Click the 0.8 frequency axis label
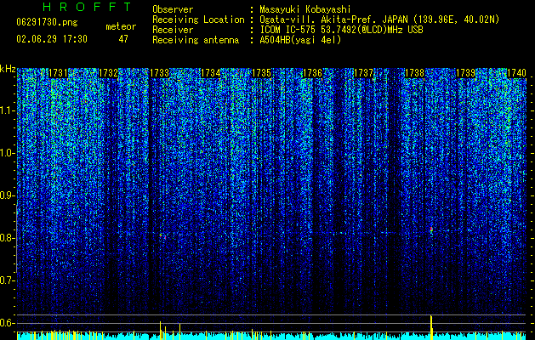The width and height of the screenshot is (535, 340). (7, 238)
